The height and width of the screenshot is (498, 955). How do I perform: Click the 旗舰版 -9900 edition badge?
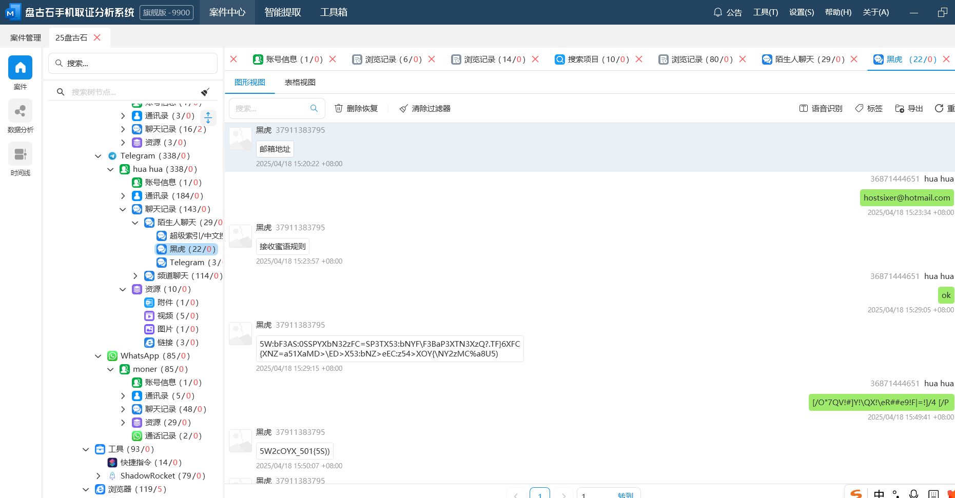(x=167, y=12)
